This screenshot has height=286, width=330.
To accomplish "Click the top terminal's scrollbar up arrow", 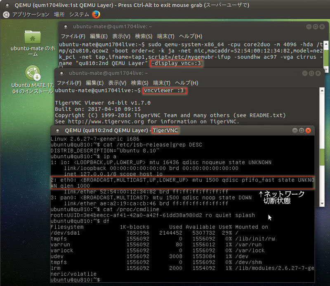I will (326, 44).
